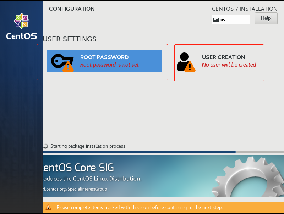Click the warning icon in the orange bar
The width and height of the screenshot is (284, 214).
(x=49, y=207)
